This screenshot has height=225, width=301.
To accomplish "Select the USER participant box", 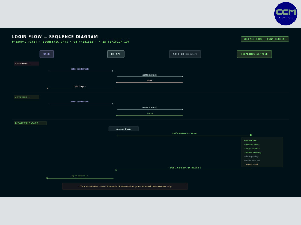I will [x=47, y=54].
